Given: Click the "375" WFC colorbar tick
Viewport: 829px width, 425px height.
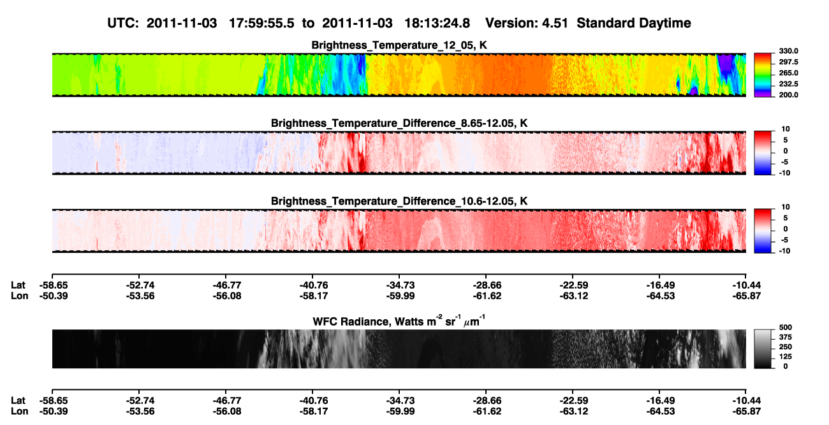Looking at the screenshot, I should click(x=784, y=337).
